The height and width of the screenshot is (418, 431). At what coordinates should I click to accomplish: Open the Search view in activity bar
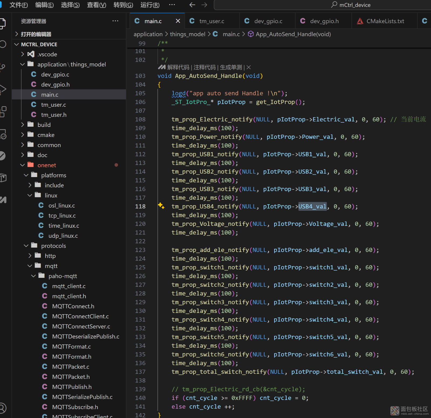pos(3,44)
